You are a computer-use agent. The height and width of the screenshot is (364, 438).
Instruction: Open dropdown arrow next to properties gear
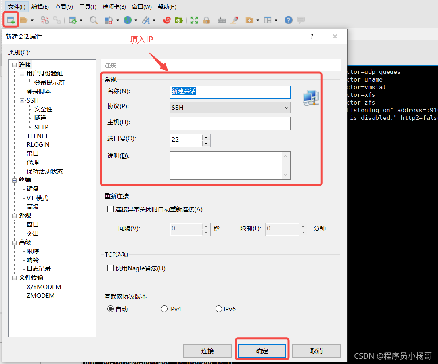(x=81, y=20)
